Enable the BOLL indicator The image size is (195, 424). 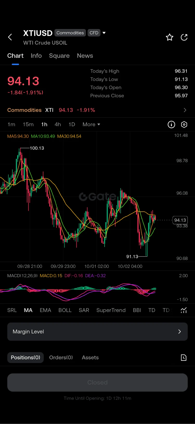[x=65, y=310]
